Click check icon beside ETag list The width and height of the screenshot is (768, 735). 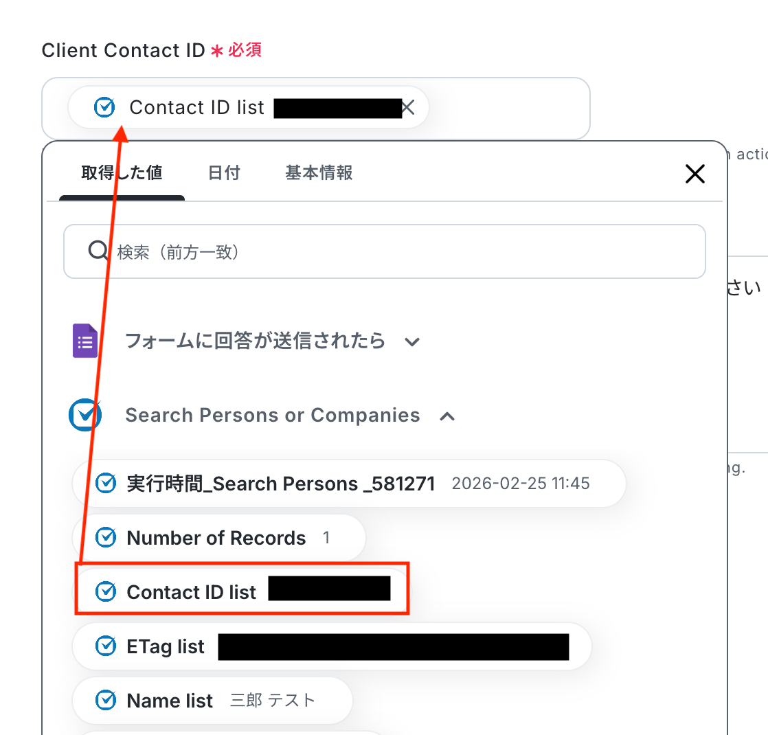[x=106, y=646]
